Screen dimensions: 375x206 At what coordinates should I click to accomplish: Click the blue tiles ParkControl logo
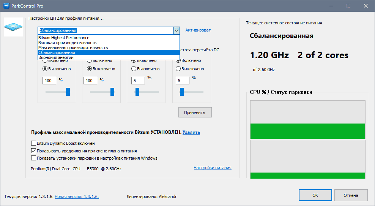tap(13, 27)
